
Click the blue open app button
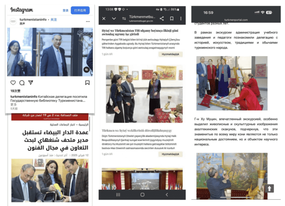(80, 10)
